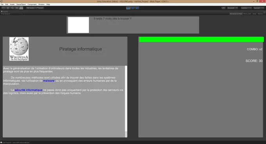Screen dimensions: 266x144
Task: Toggle Maximize on Play
Action: point(236,14)
